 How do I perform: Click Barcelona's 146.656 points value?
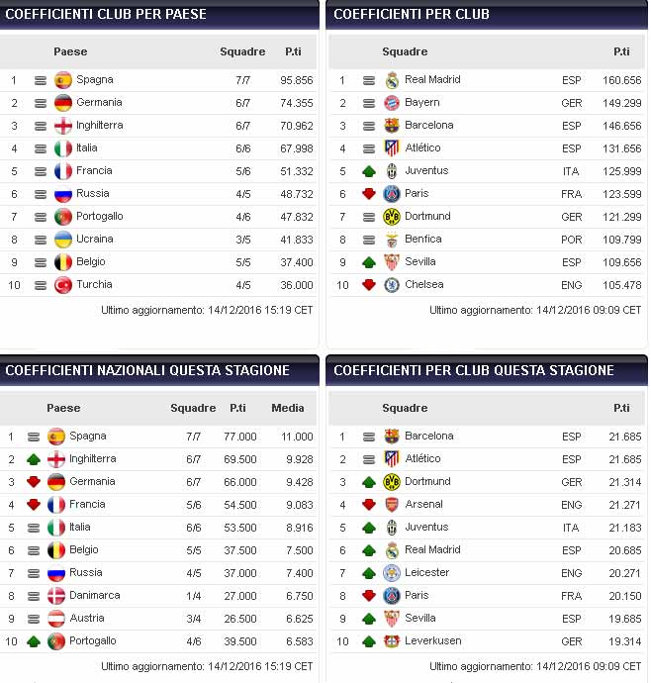[620, 126]
